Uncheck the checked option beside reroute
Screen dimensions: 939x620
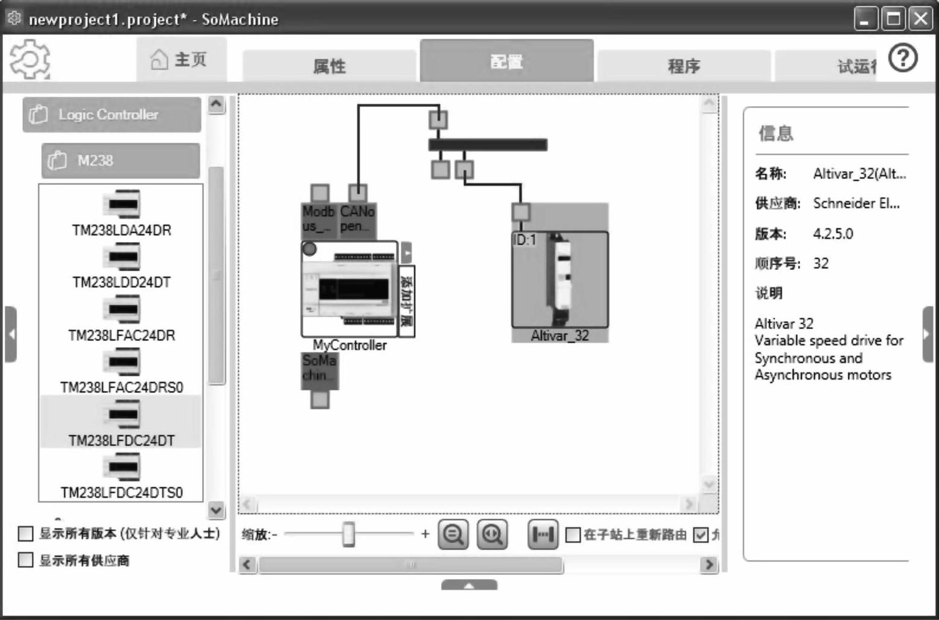point(700,534)
